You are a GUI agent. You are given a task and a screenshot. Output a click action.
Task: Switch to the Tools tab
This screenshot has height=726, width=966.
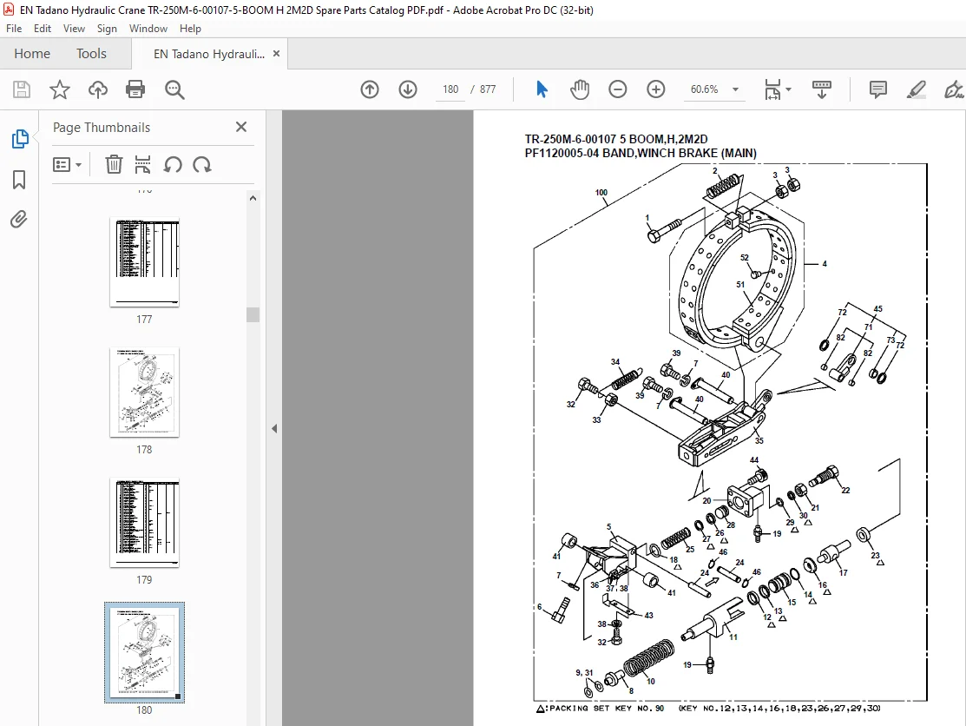91,54
